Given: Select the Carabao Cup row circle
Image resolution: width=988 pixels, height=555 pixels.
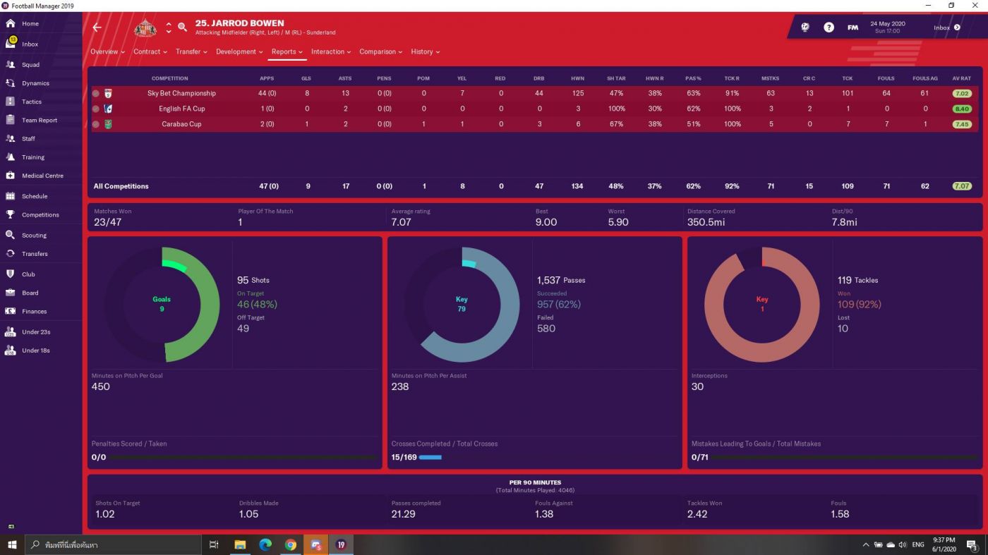Looking at the screenshot, I should tap(95, 124).
